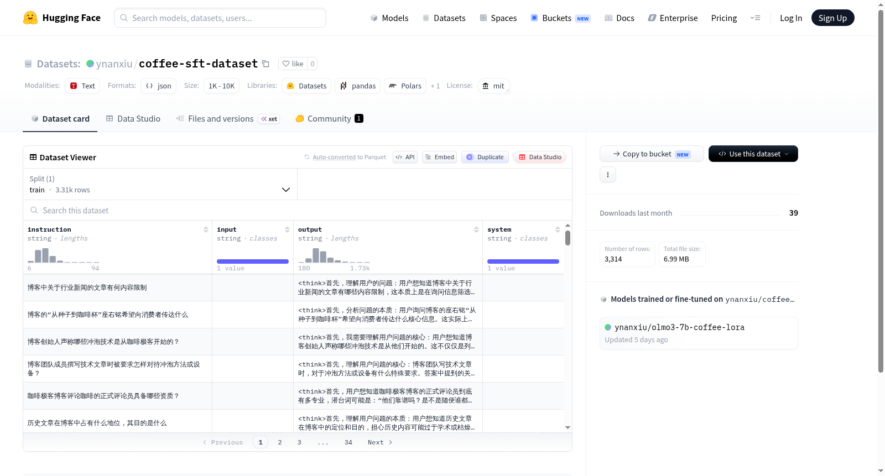Show the +1 additional libraries
This screenshot has height=476, width=885.
[x=435, y=86]
